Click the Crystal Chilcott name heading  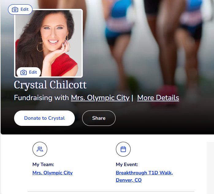click(50, 85)
